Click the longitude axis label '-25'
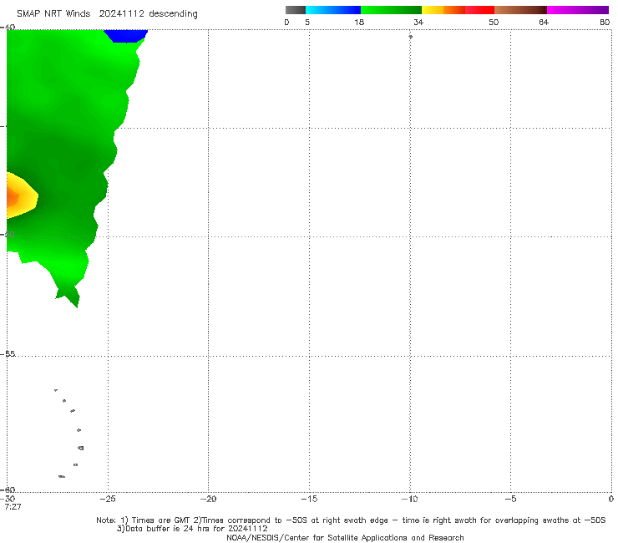This screenshot has height=543, width=618. coord(108,499)
